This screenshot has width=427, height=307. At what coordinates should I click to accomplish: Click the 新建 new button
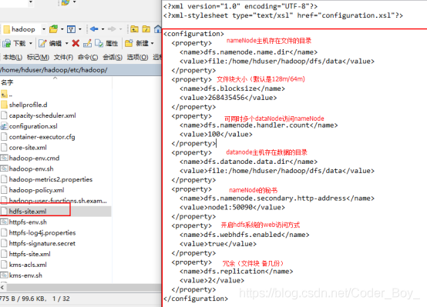coord(136,43)
